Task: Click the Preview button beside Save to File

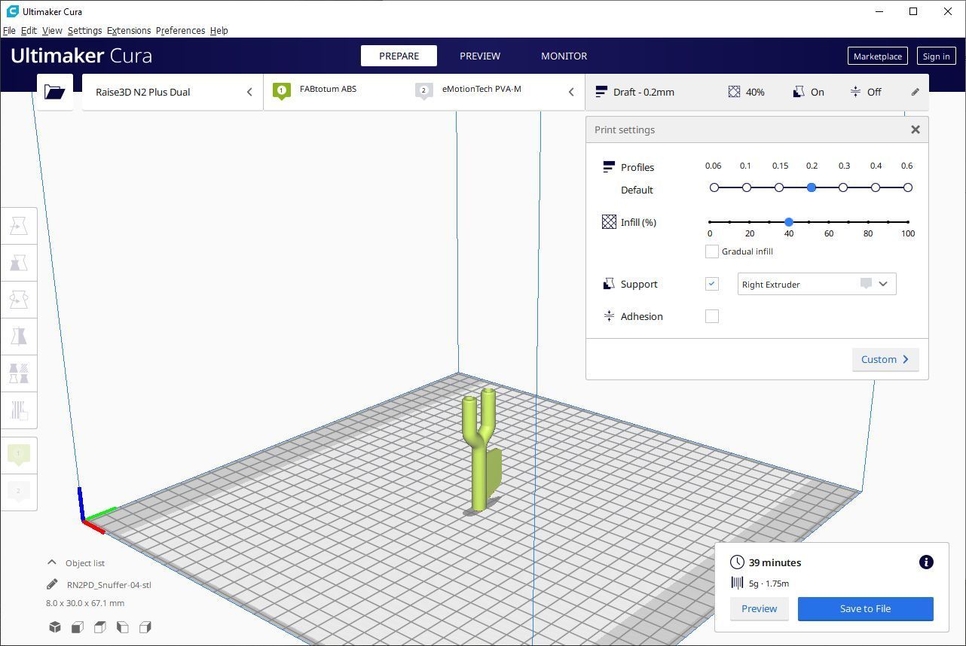Action: pos(759,608)
